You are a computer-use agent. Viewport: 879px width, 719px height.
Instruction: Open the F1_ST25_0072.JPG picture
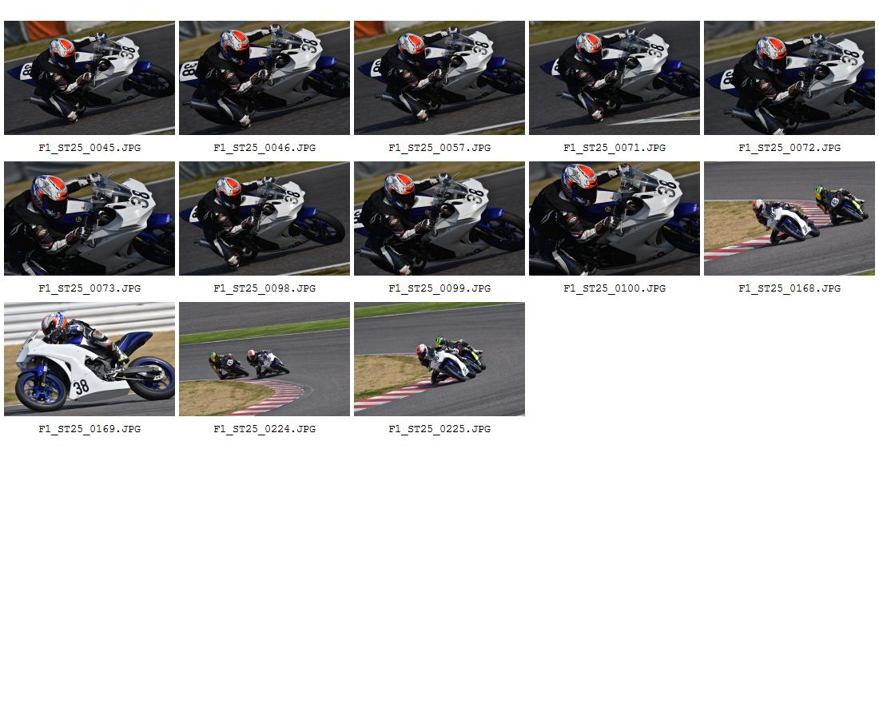(789, 78)
